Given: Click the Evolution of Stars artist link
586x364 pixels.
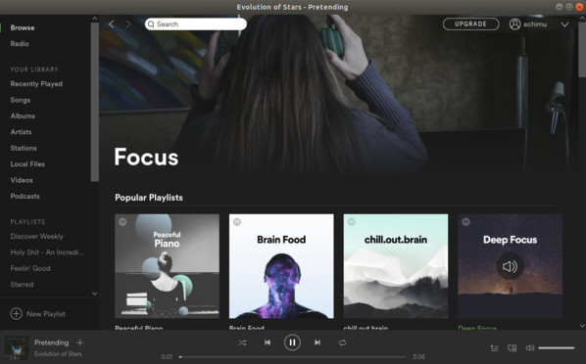Looking at the screenshot, I should [58, 354].
